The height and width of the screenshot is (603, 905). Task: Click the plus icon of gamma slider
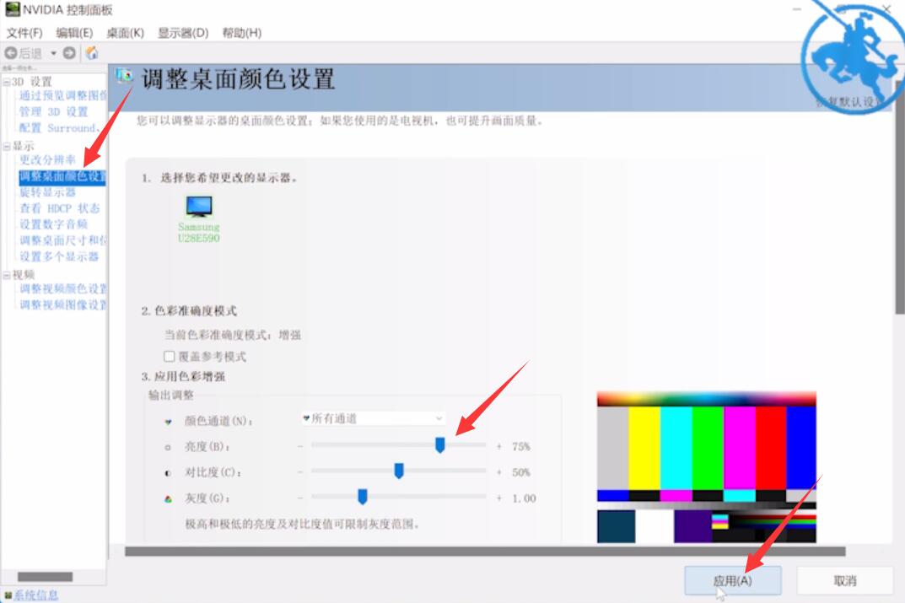click(x=498, y=498)
